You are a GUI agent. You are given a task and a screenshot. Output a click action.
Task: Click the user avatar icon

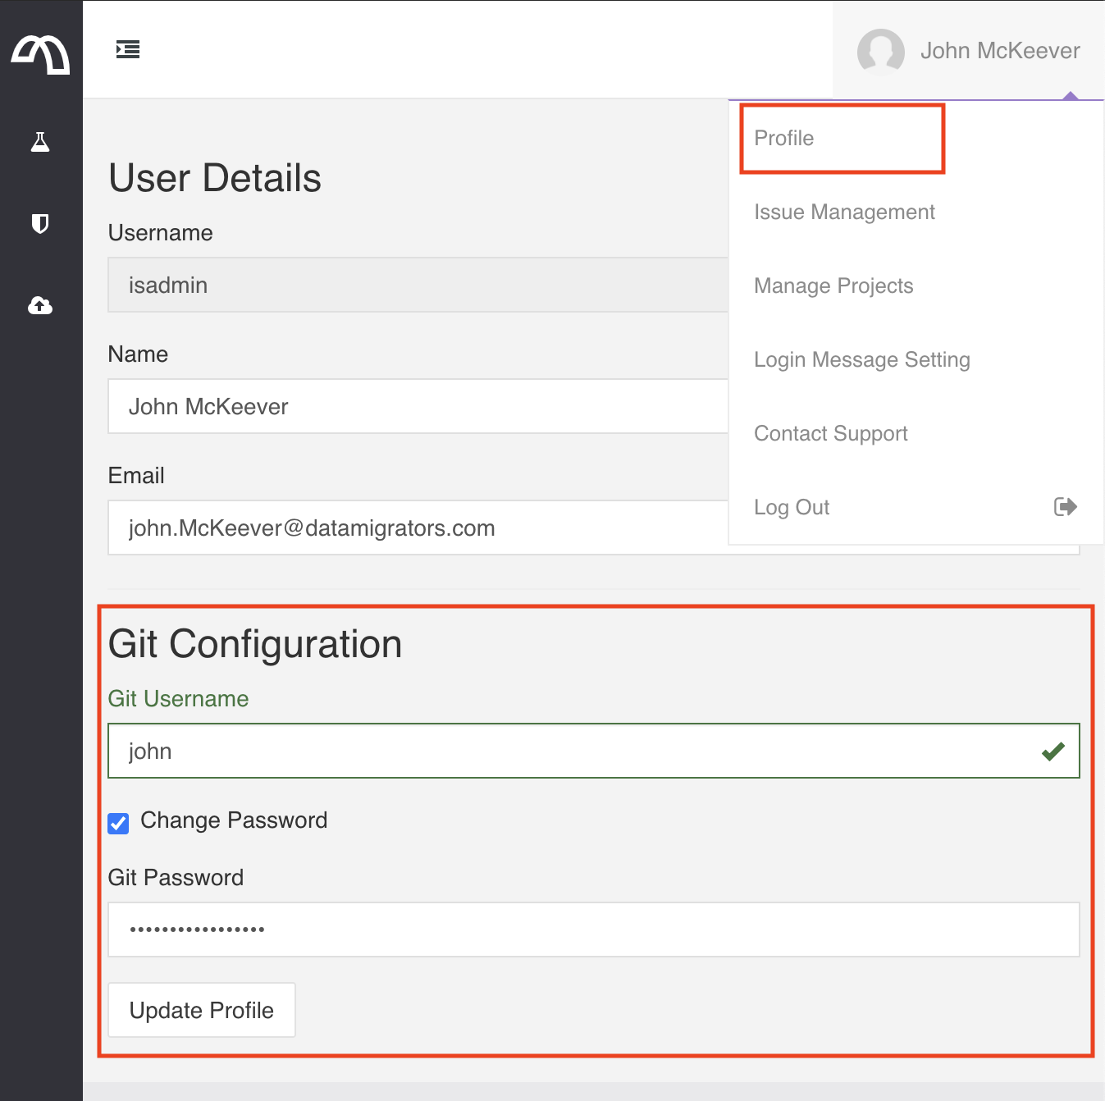880,51
